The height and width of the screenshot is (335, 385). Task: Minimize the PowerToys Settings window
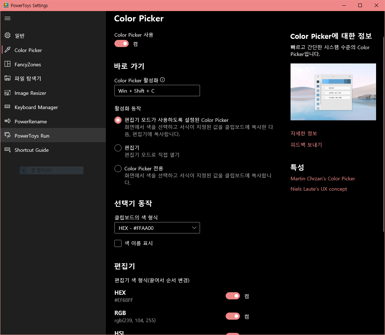click(x=344, y=5)
